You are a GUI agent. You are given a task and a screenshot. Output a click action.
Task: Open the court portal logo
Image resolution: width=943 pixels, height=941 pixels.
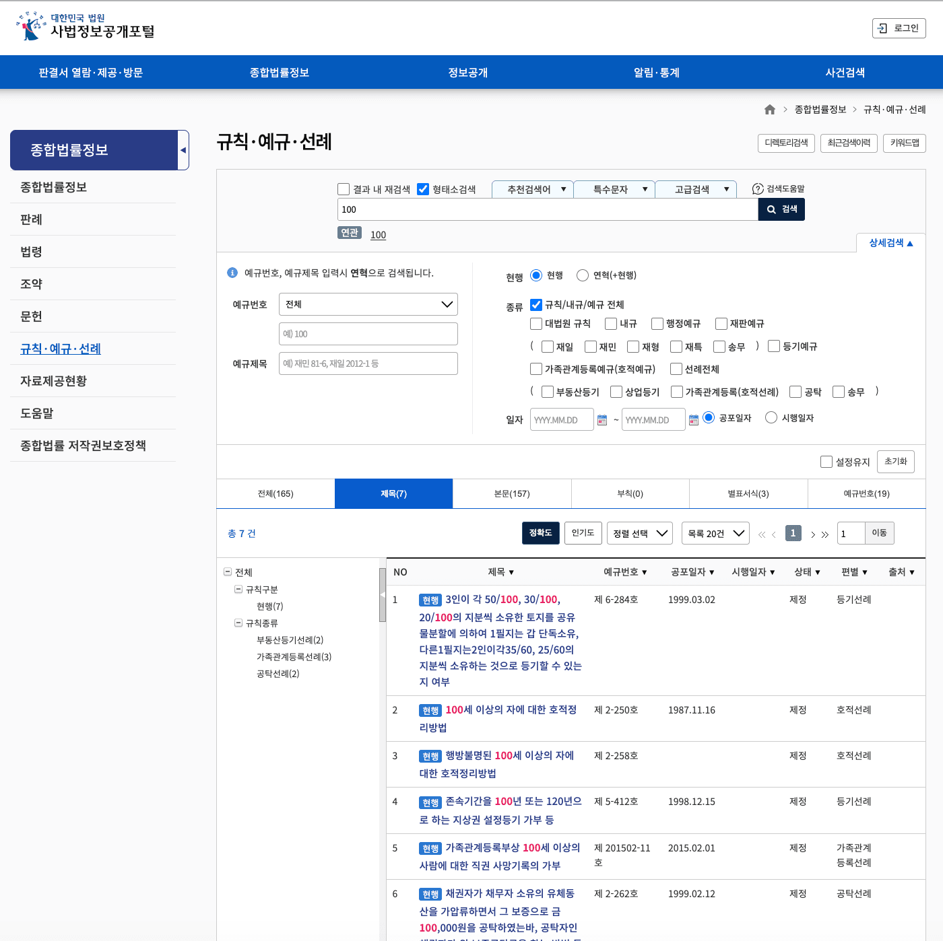(86, 26)
